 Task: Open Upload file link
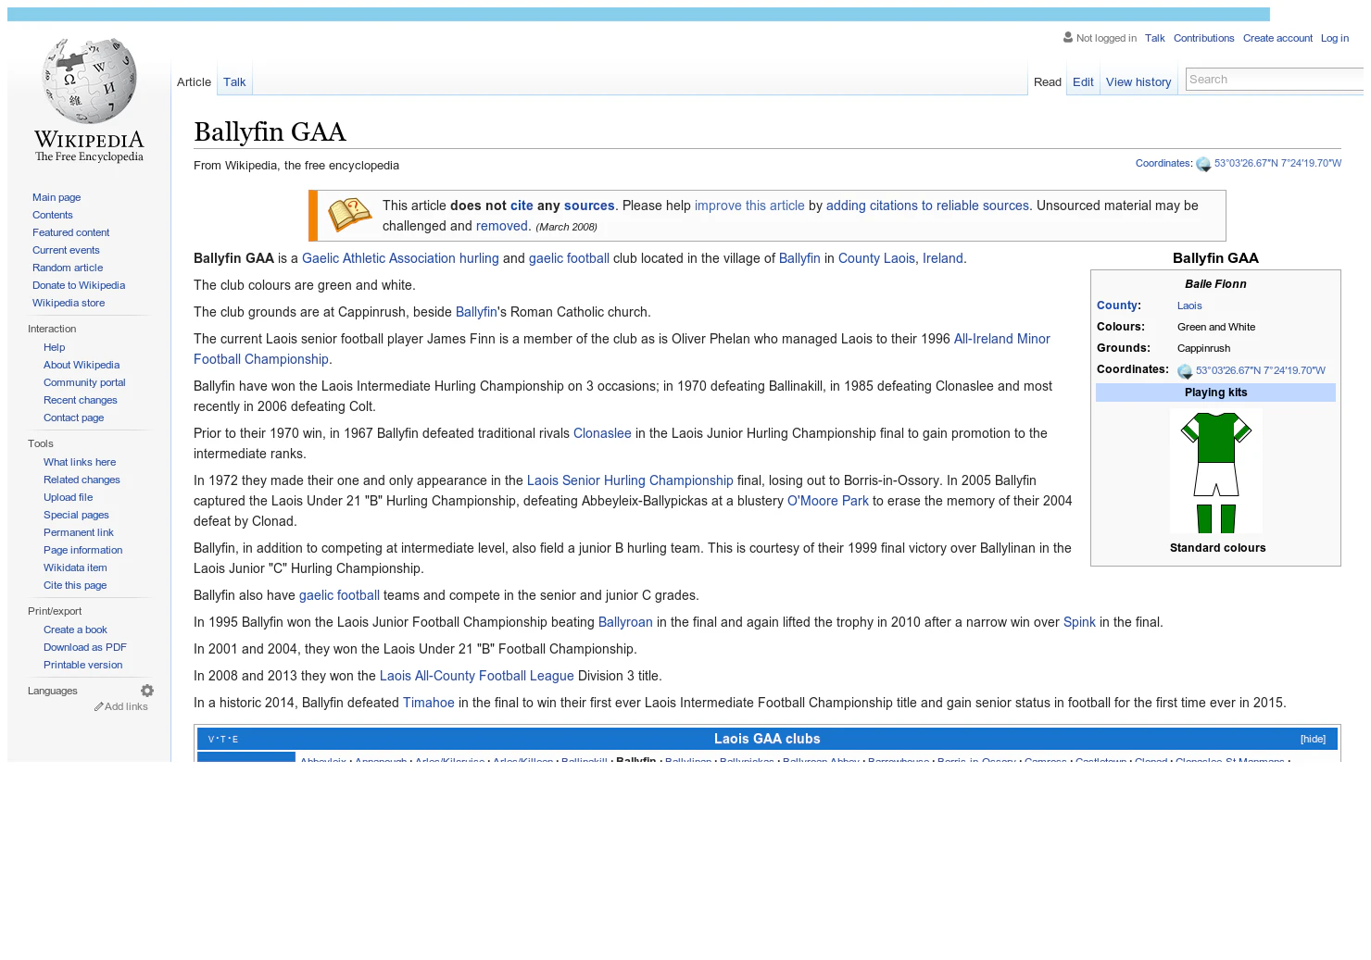(x=68, y=497)
